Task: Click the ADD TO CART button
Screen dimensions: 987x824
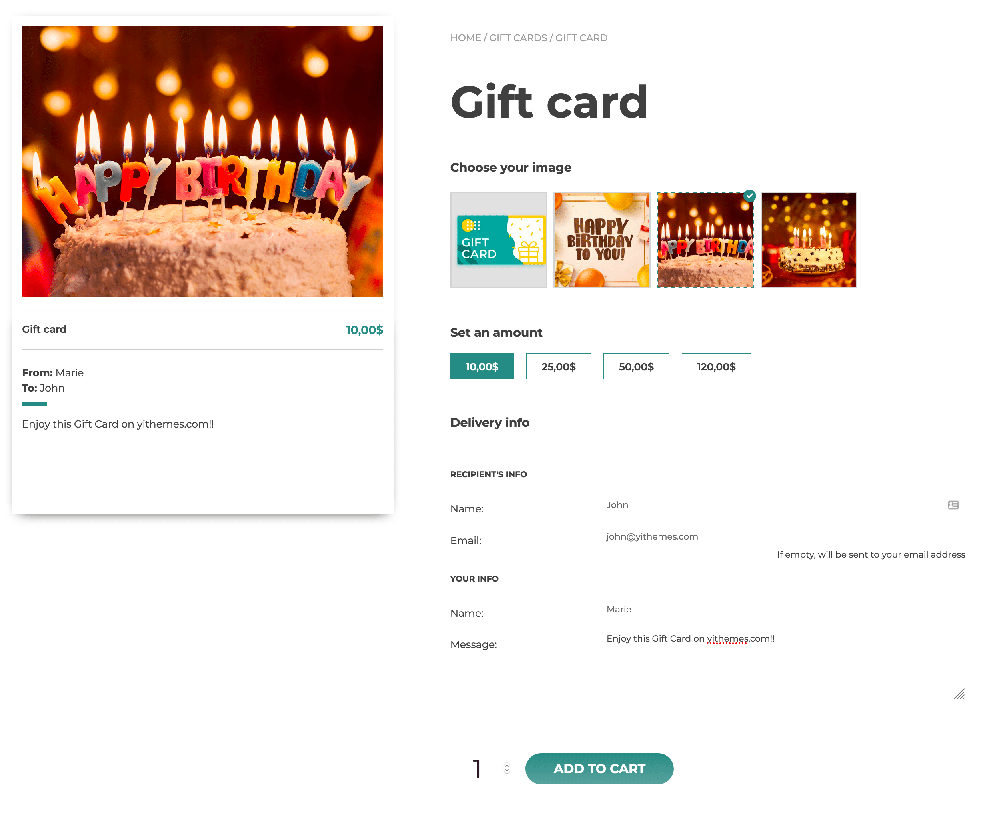Action: coord(599,768)
